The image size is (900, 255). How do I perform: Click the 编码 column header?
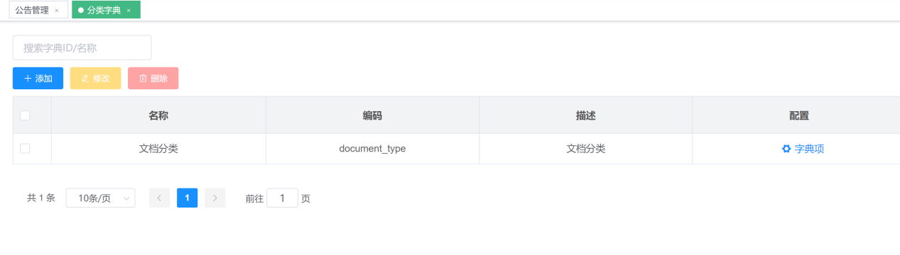click(372, 115)
